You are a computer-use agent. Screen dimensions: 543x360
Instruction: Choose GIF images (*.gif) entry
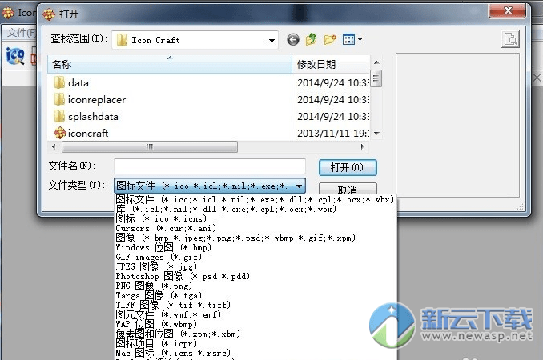click(255, 258)
